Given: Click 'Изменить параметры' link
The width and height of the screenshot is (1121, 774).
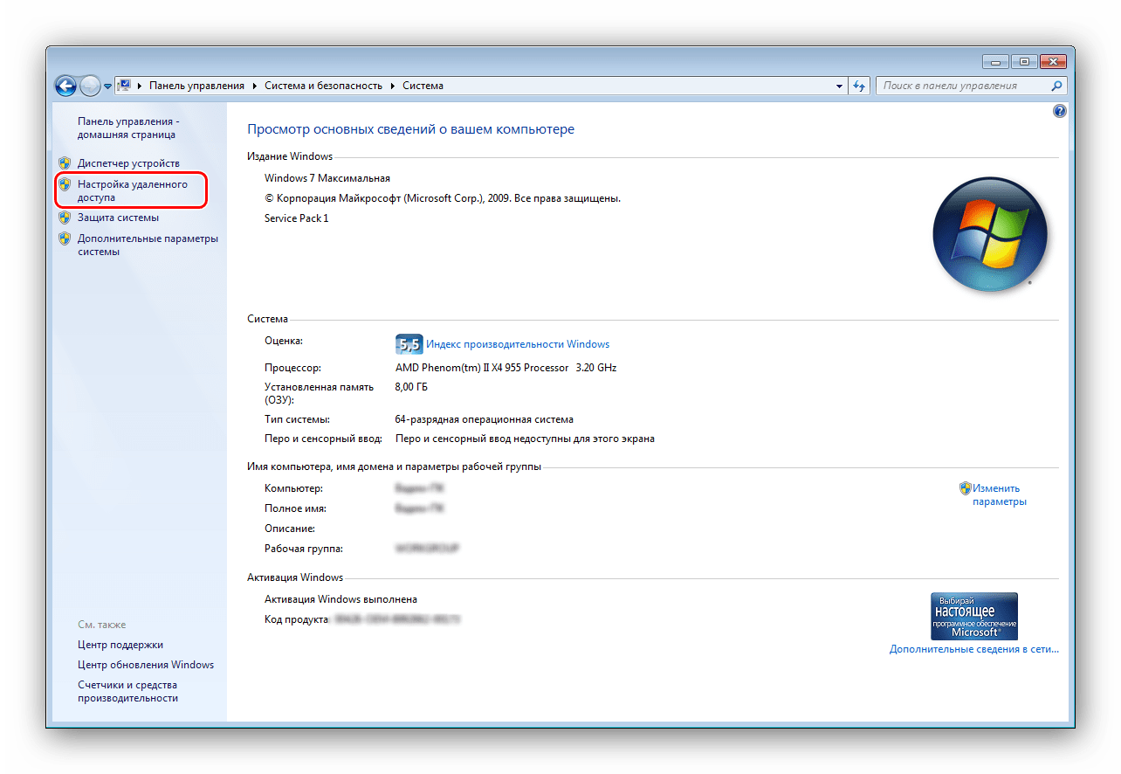Looking at the screenshot, I should point(1000,495).
